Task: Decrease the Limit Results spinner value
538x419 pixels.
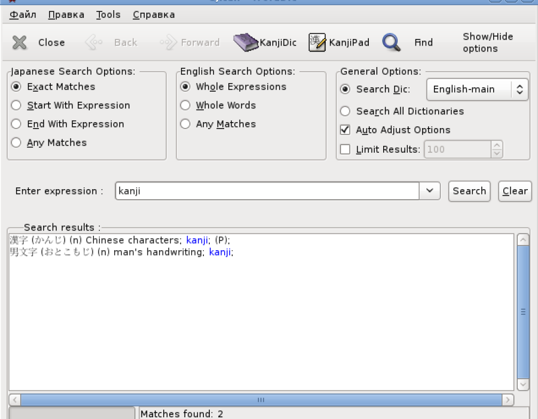Action: coord(497,153)
